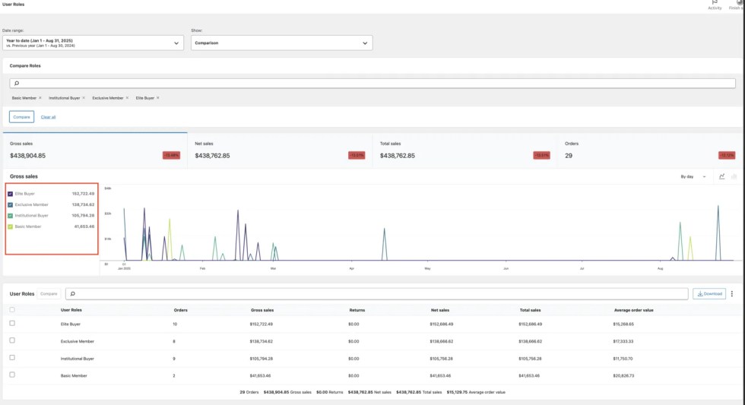The width and height of the screenshot is (745, 405).
Task: Sort by Orders column header
Action: click(x=181, y=310)
